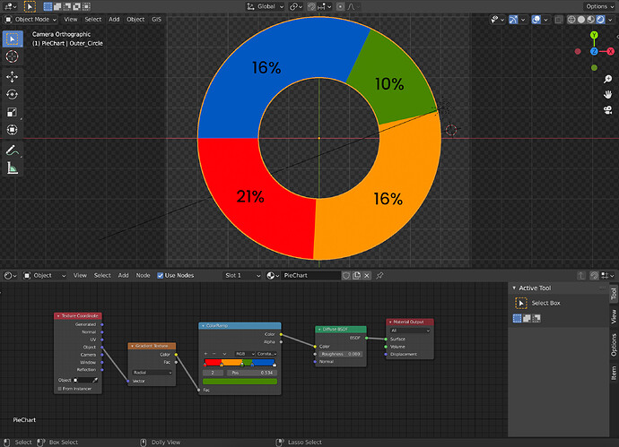Toggle show gizmo button
Image resolution: width=619 pixels, height=447 pixels.
tap(513, 20)
